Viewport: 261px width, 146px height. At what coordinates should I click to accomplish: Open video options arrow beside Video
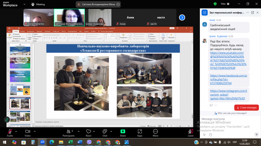tap(35, 131)
